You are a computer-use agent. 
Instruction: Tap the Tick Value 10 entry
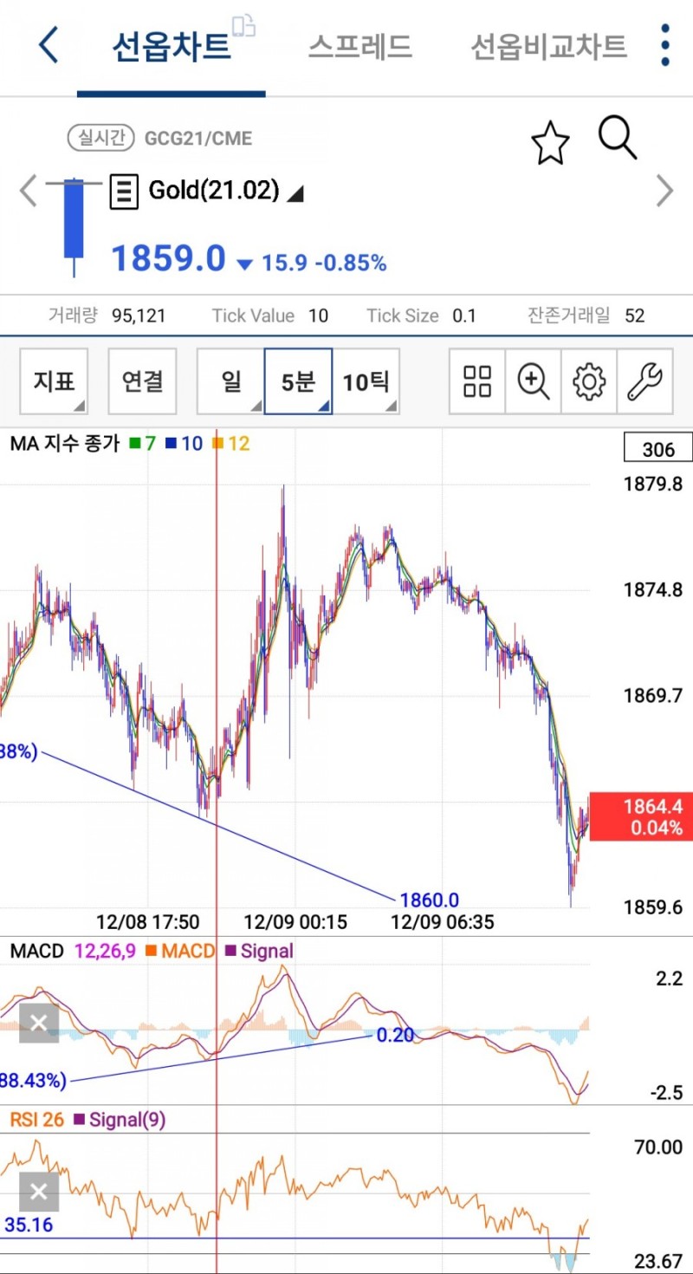pyautogui.click(x=270, y=315)
